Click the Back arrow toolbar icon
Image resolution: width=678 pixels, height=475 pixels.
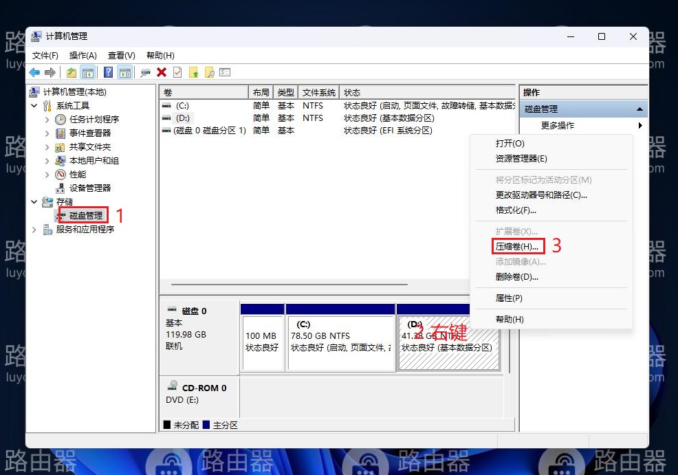tap(34, 73)
